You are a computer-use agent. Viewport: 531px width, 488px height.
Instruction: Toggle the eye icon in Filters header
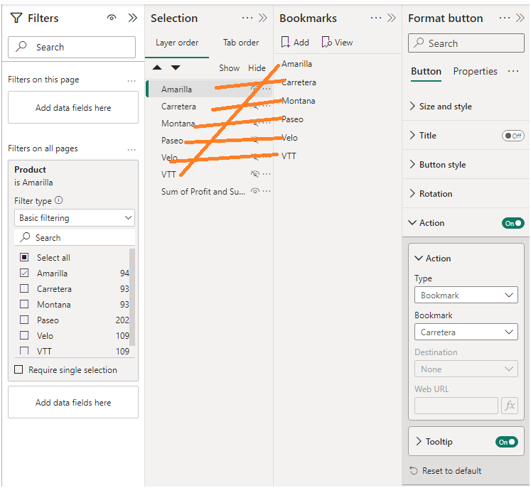tap(112, 18)
